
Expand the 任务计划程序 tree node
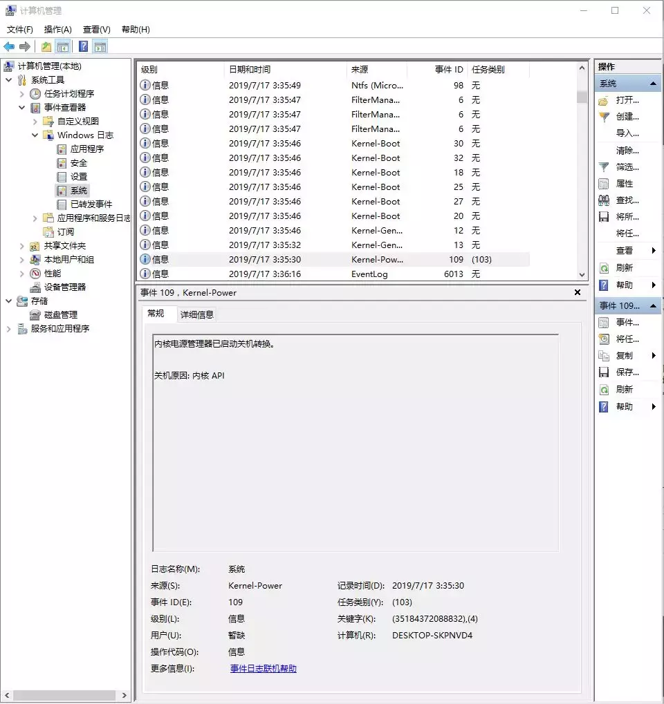pyautogui.click(x=22, y=94)
